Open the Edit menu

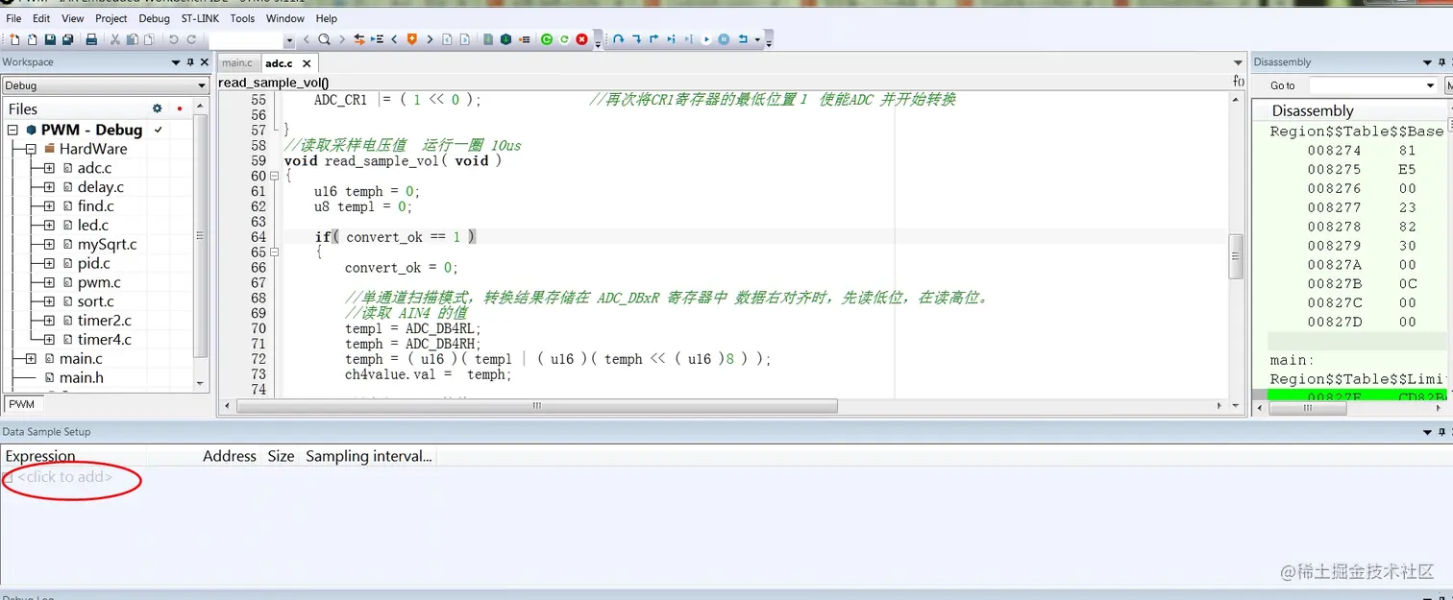coord(41,18)
